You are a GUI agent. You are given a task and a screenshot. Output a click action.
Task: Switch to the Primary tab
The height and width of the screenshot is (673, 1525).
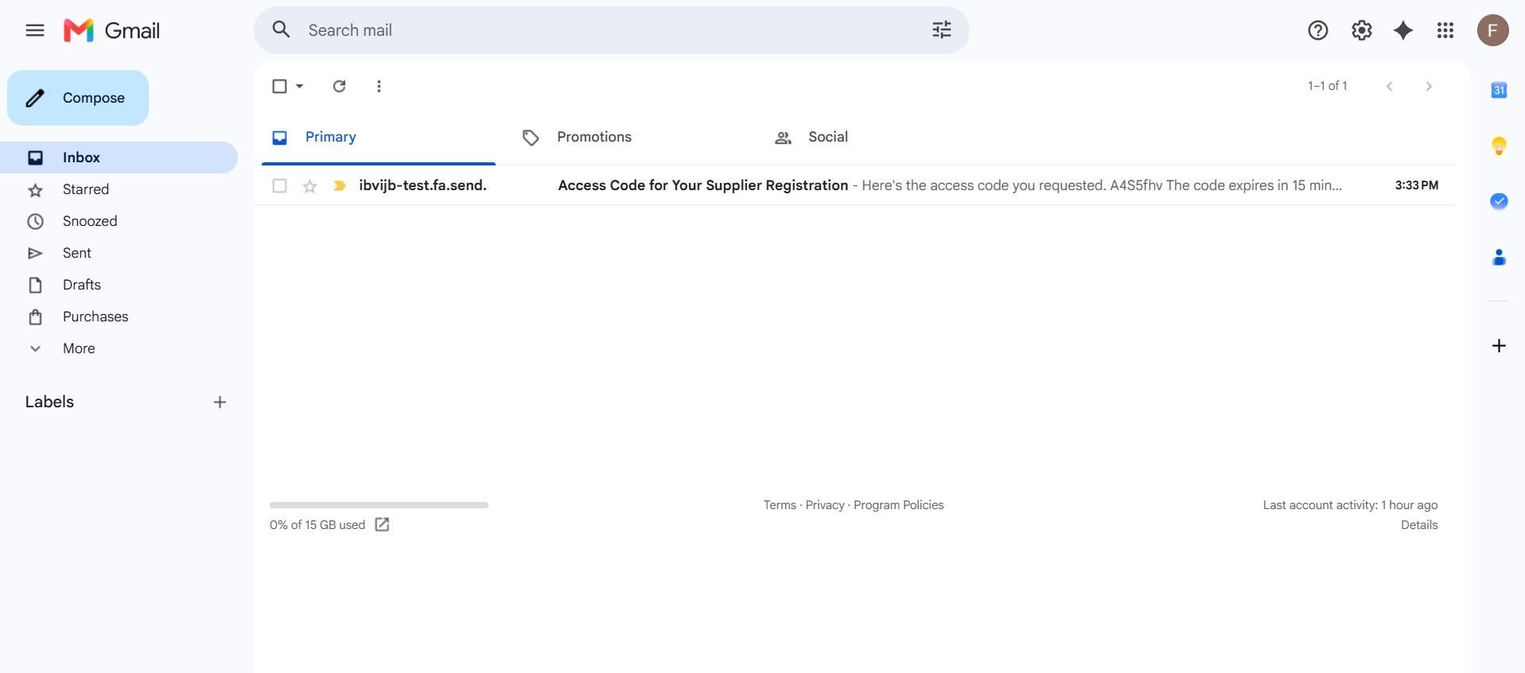click(378, 137)
